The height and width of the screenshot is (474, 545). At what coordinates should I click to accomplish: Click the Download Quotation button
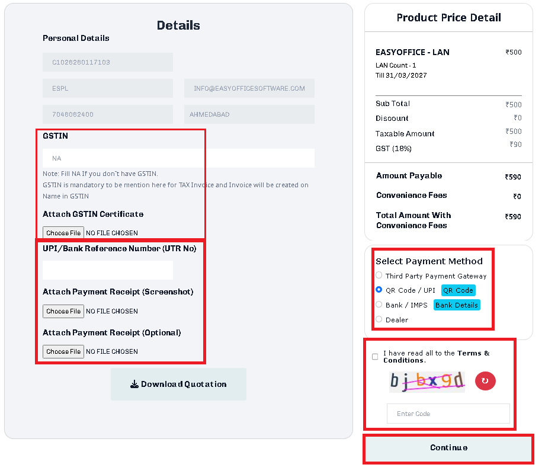tap(178, 385)
